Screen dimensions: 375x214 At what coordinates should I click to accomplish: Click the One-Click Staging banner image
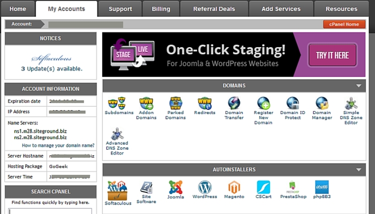[234, 55]
